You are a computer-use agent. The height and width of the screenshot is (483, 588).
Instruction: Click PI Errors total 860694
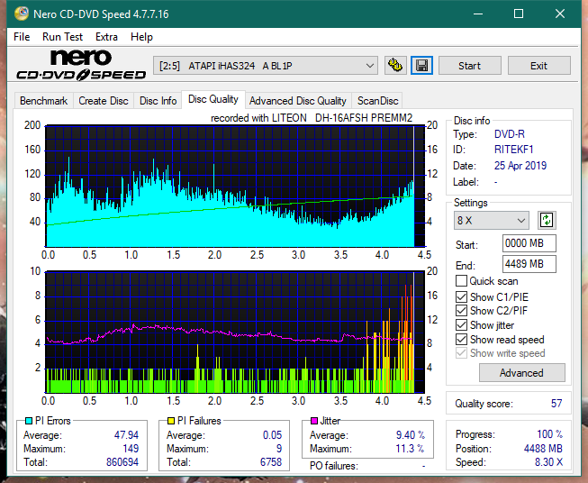122,461
